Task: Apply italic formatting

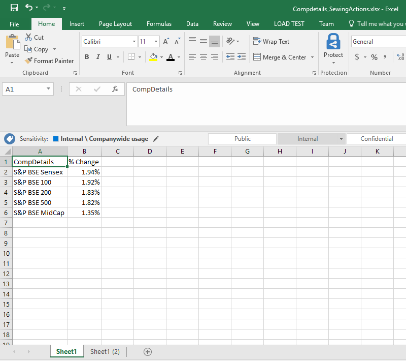Action: click(97, 57)
